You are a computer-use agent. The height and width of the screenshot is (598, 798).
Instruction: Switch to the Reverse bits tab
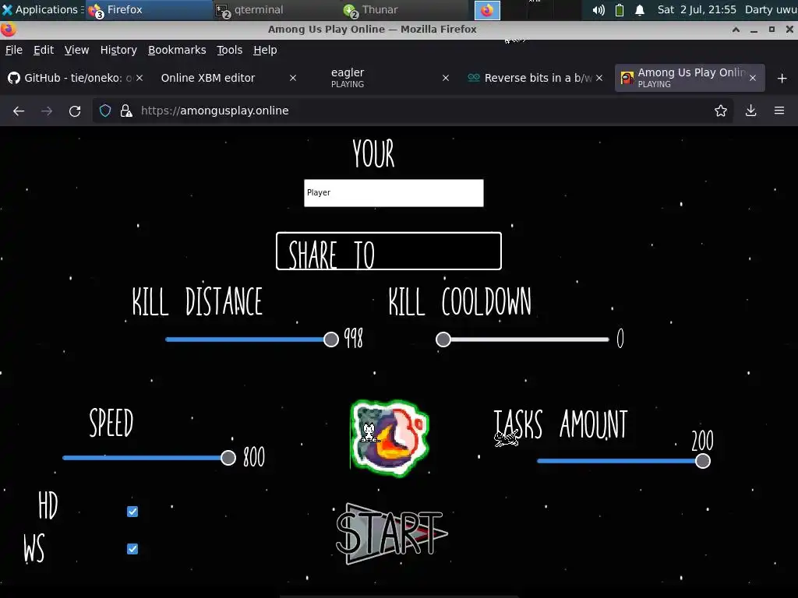(x=535, y=78)
